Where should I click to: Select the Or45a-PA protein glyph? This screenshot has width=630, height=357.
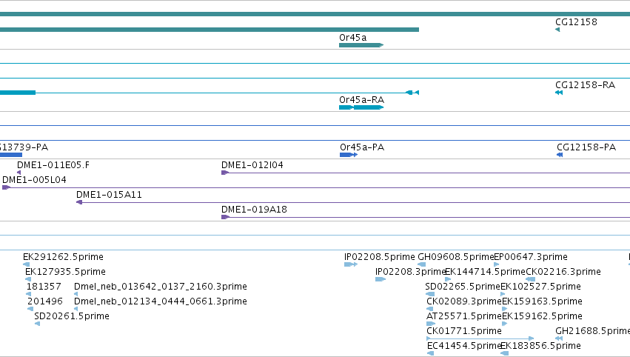point(349,155)
